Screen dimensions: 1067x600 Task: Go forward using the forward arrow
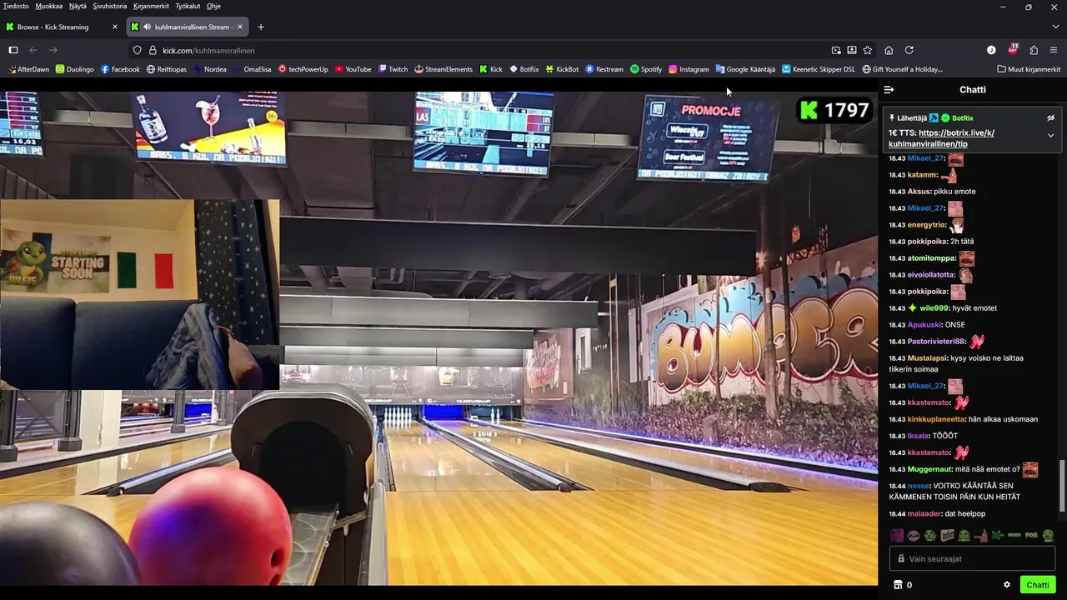pyautogui.click(x=53, y=50)
